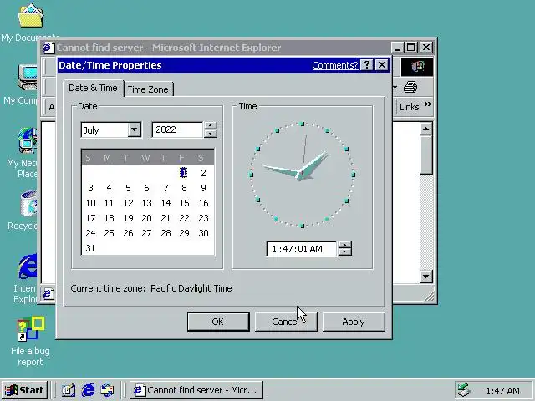This screenshot has height=401, width=535.
Task: Switch to the Time Zone tab
Action: pos(148,89)
